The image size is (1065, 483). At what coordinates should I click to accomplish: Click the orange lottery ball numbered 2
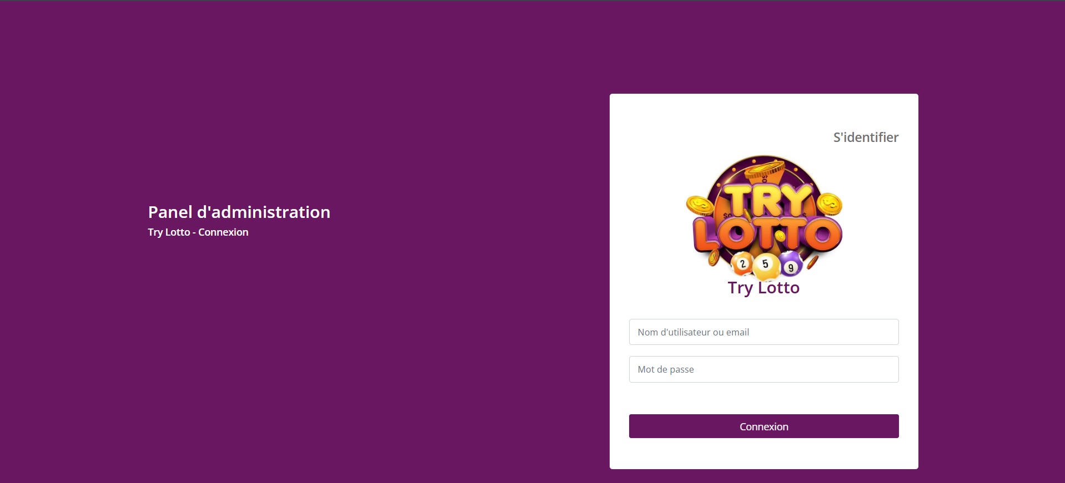[742, 263]
